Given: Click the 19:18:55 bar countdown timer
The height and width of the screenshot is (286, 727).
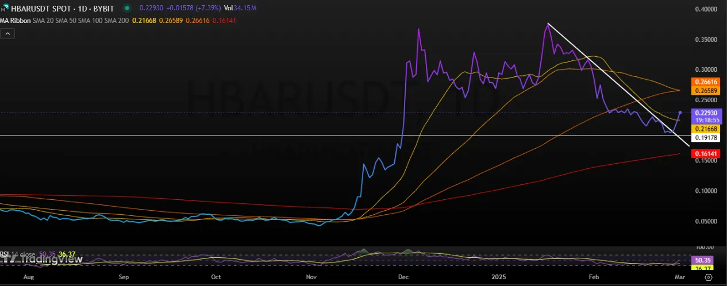Looking at the screenshot, I should 706,121.
